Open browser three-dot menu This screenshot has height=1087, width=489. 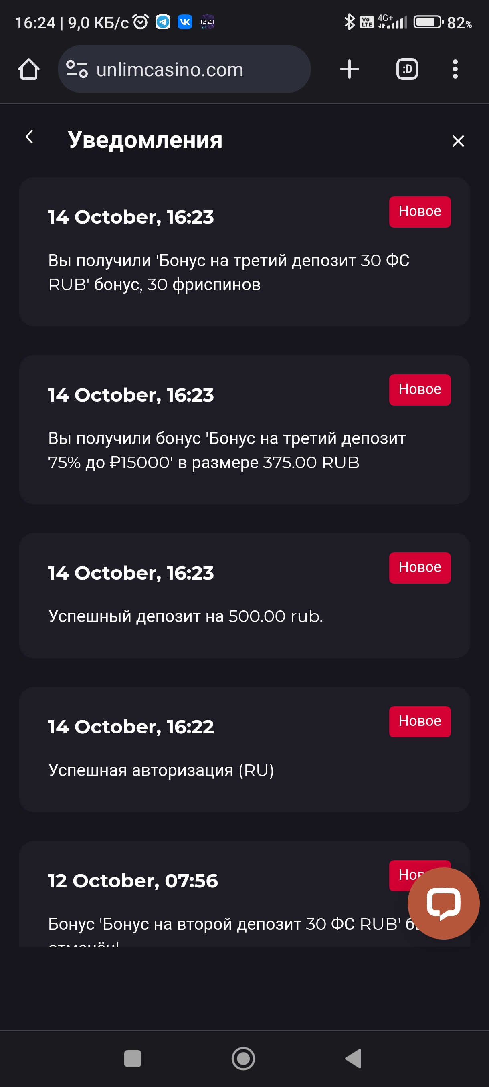click(455, 69)
